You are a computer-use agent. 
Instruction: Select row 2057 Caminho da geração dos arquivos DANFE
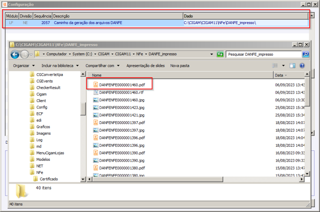coord(157,23)
